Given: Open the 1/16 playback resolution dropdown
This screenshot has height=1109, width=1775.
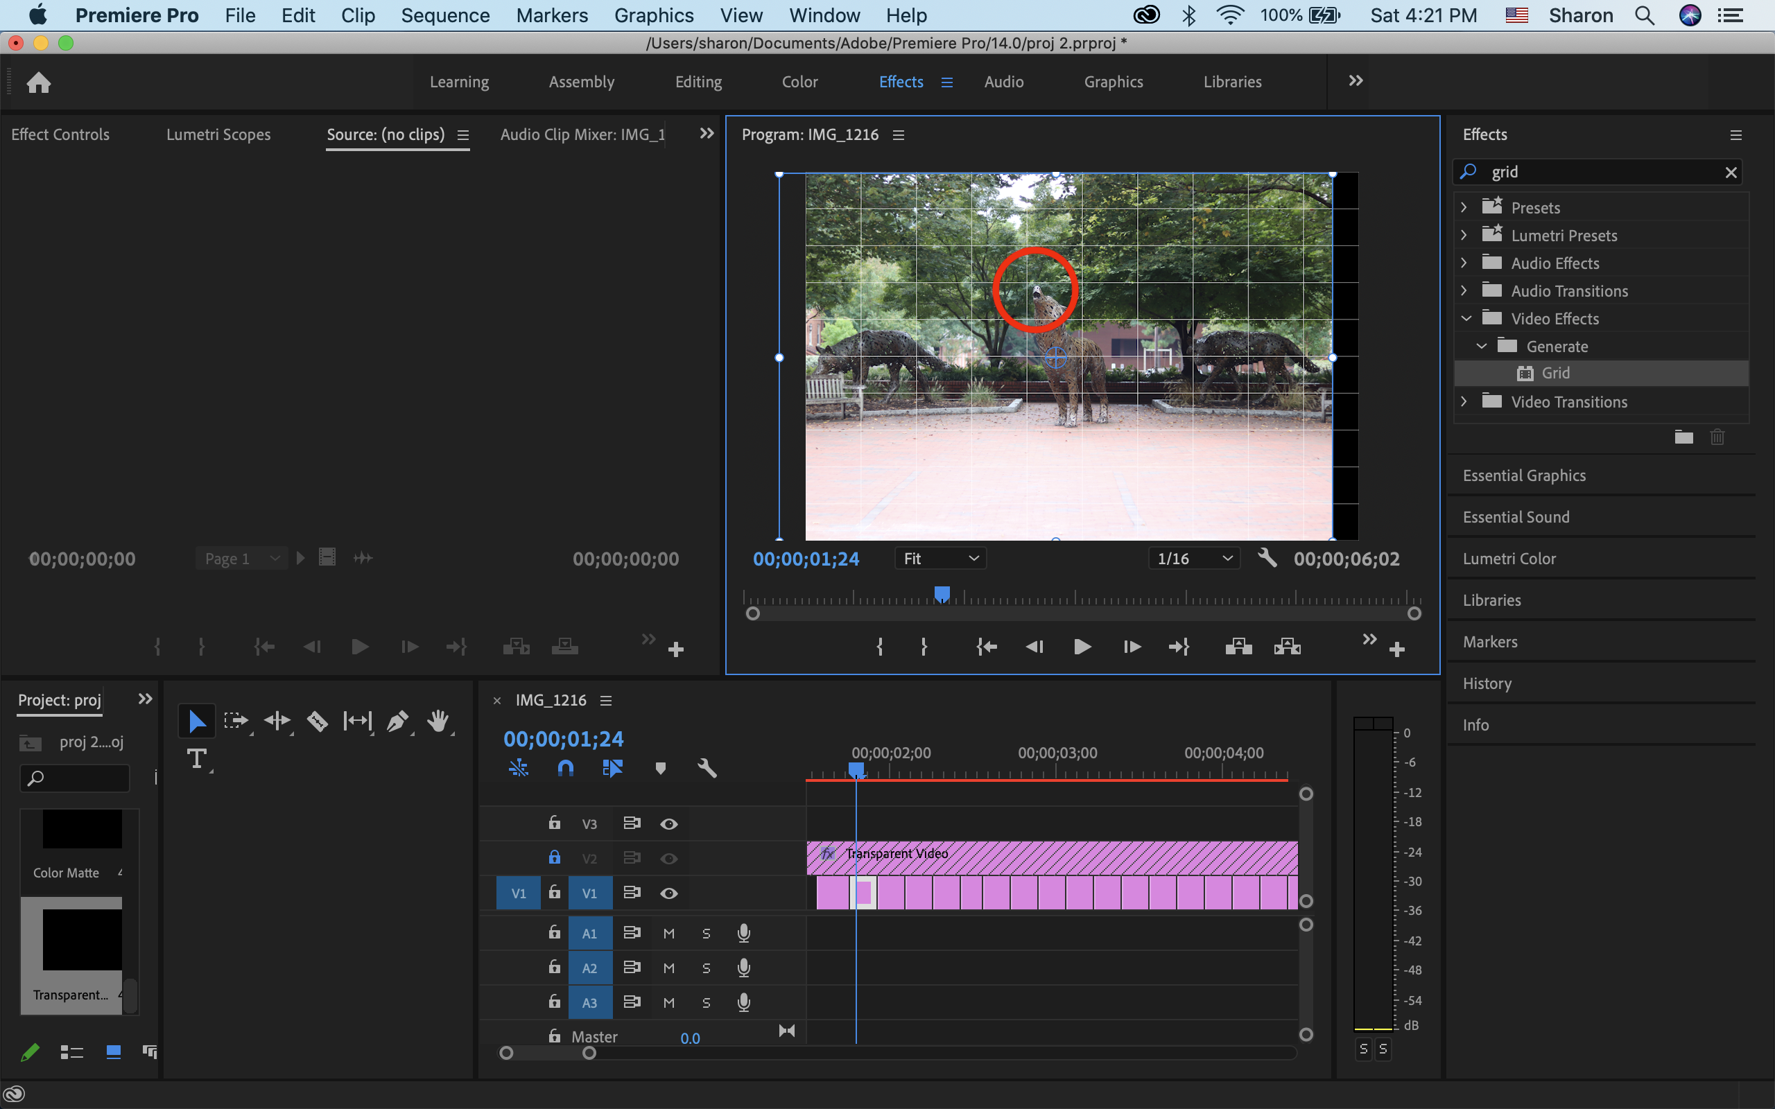Looking at the screenshot, I should point(1194,558).
